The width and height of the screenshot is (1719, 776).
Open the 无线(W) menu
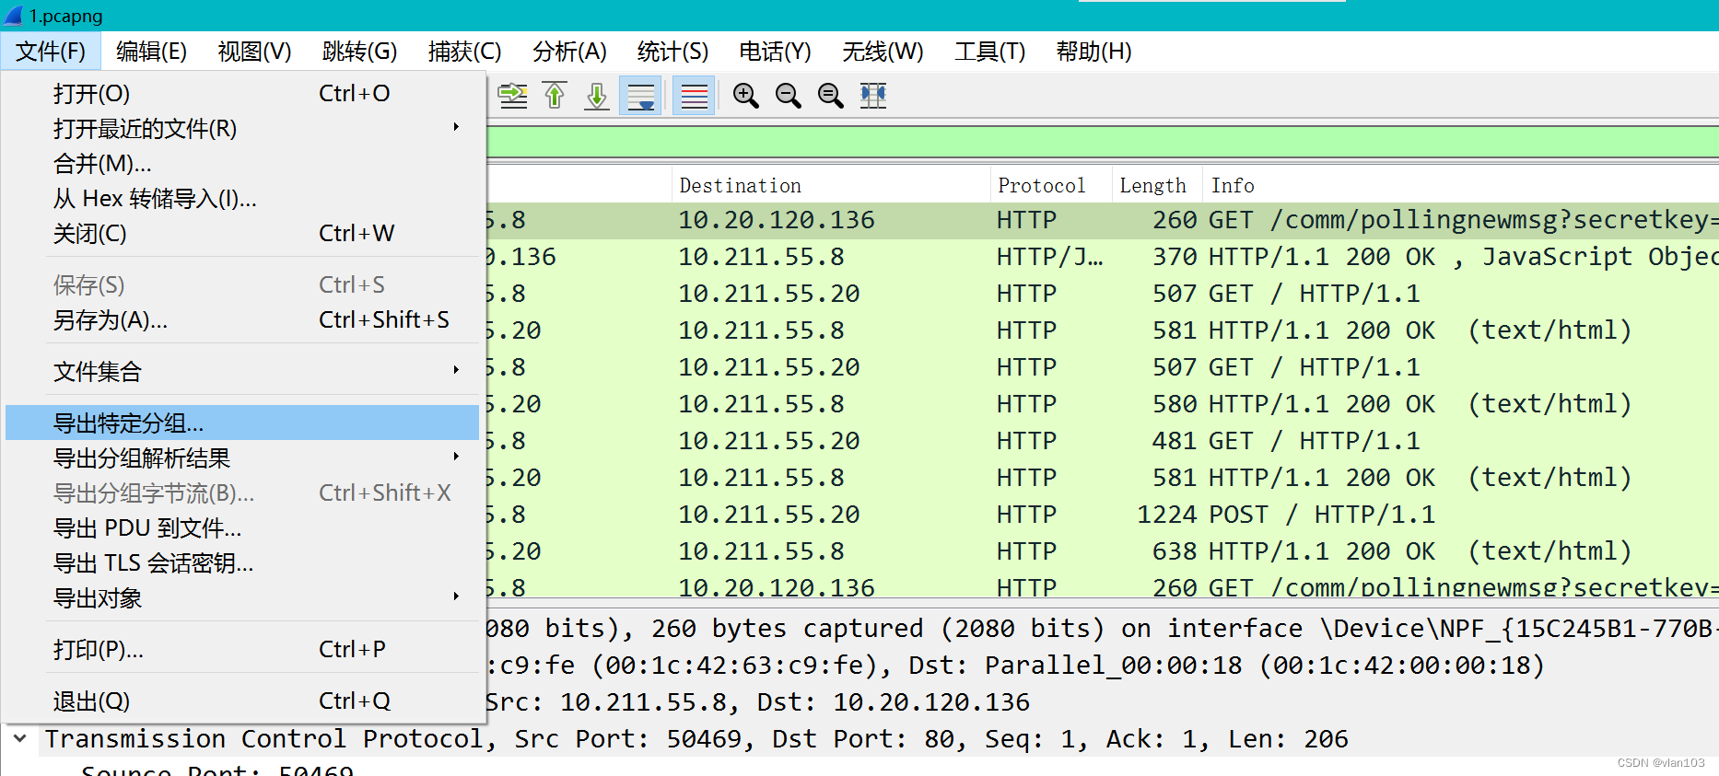(x=883, y=52)
